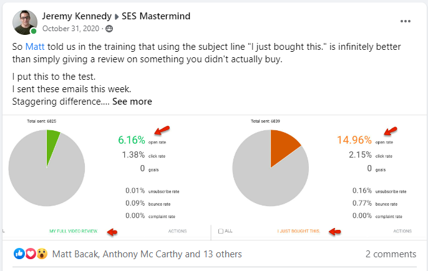The height and width of the screenshot is (271, 428).
Task: Open the SES Mastermind group link
Action: click(156, 16)
